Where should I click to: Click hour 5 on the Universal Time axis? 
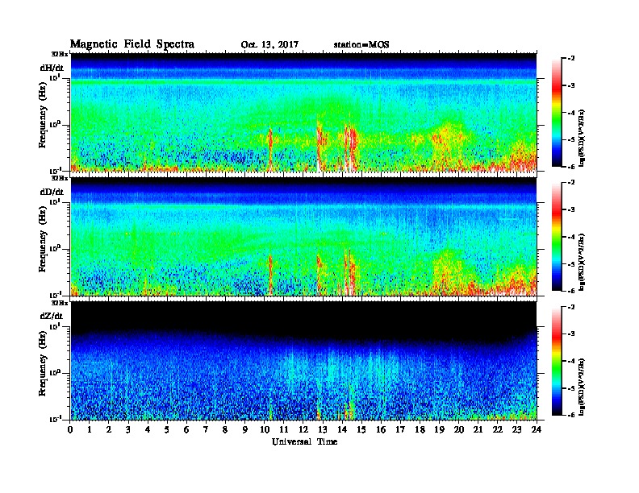pos(167,429)
